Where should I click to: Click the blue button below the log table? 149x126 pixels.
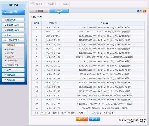pos(94,119)
